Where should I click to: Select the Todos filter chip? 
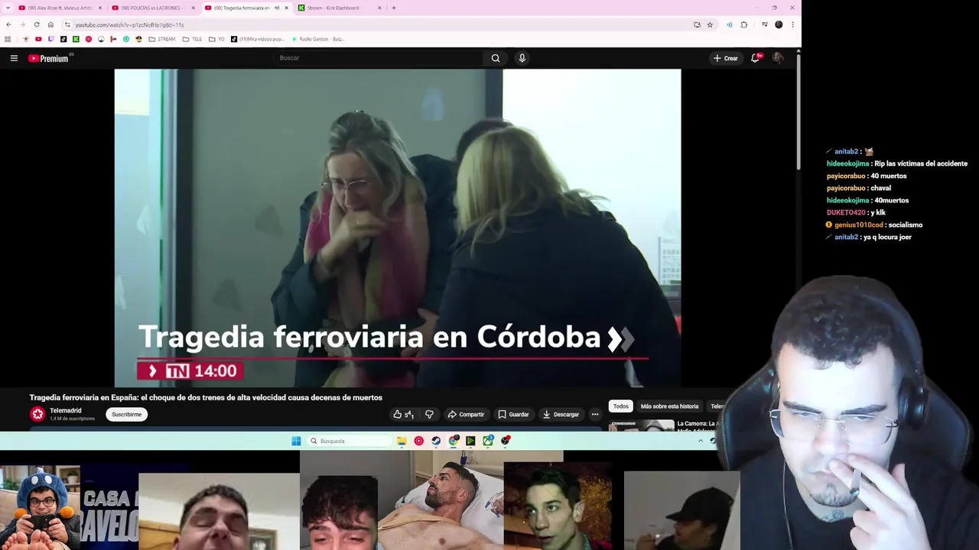coord(621,406)
